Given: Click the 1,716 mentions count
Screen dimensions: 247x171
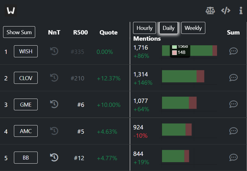Looking at the screenshot, I should 141,48.
